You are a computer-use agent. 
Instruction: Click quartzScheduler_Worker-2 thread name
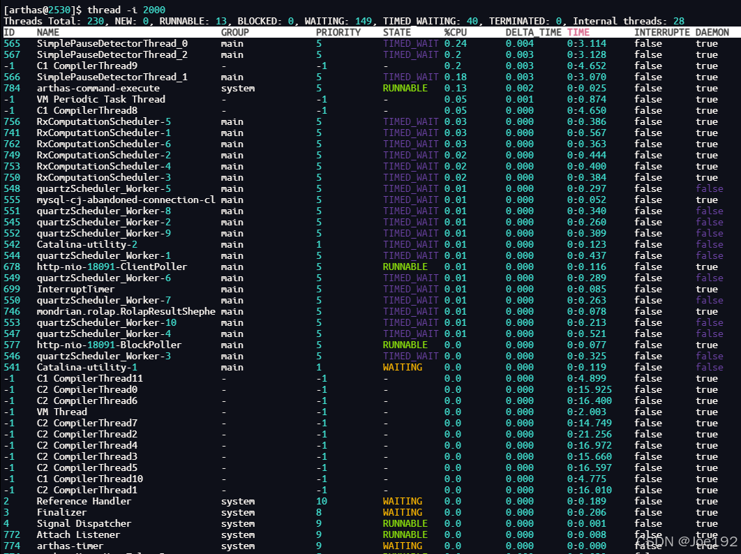[x=104, y=222]
